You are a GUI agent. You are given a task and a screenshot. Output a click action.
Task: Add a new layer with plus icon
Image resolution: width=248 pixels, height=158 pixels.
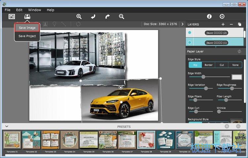[x=223, y=24]
